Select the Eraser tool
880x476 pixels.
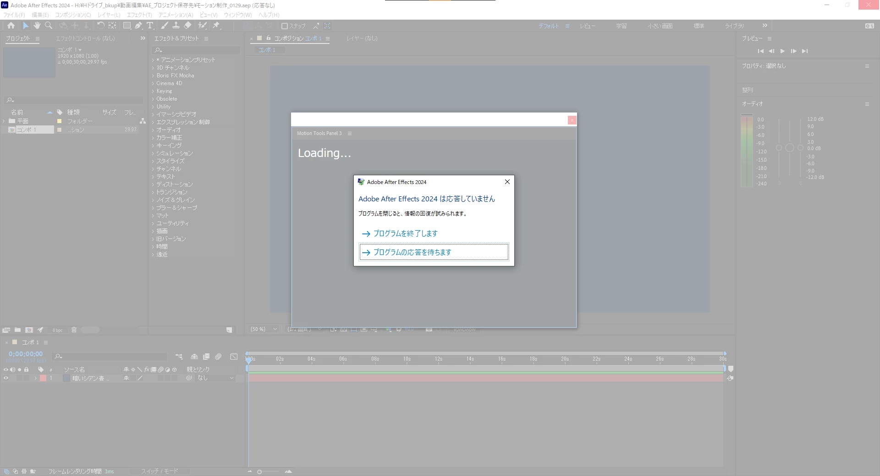pyautogui.click(x=187, y=26)
